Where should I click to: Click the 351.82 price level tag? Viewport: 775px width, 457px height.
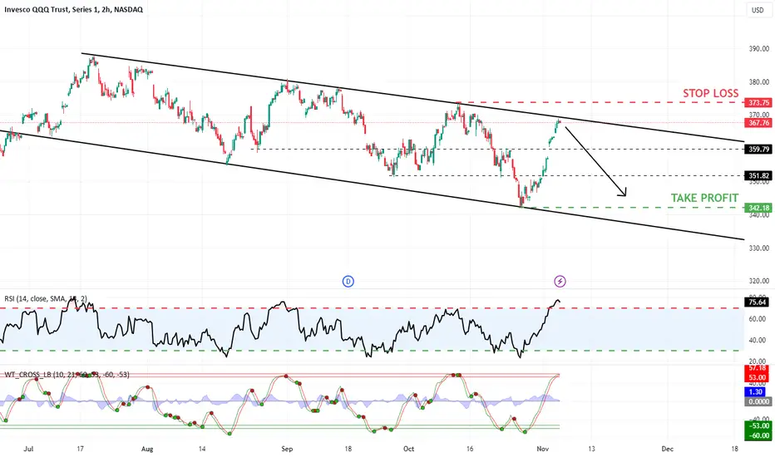point(758,175)
